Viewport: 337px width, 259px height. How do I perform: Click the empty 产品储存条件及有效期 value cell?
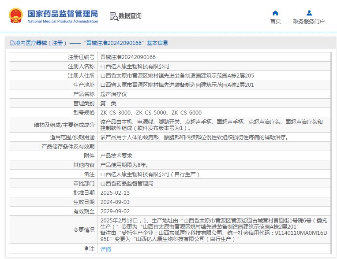[214, 146]
